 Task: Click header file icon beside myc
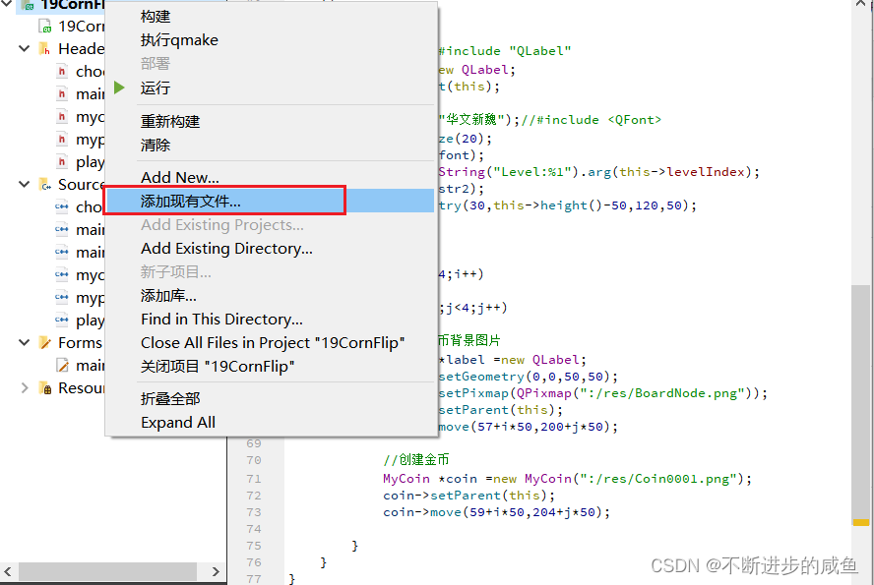coord(62,117)
